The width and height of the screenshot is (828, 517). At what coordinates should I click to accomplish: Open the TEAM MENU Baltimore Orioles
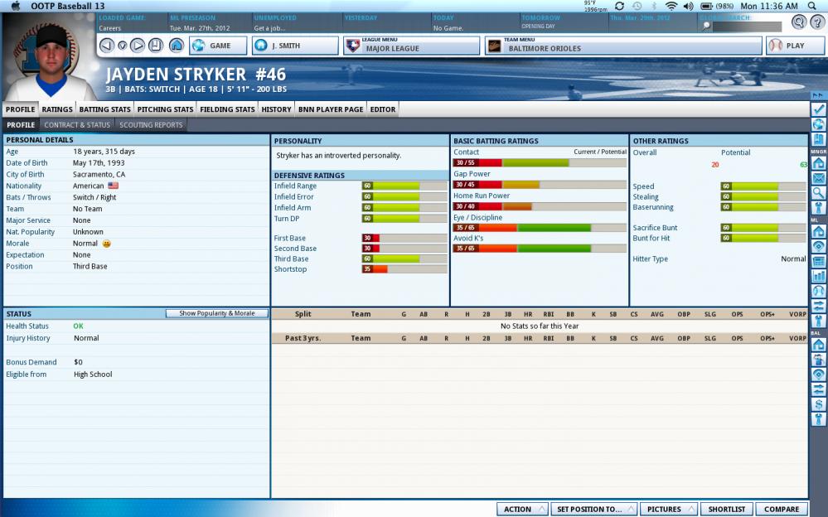[623, 46]
